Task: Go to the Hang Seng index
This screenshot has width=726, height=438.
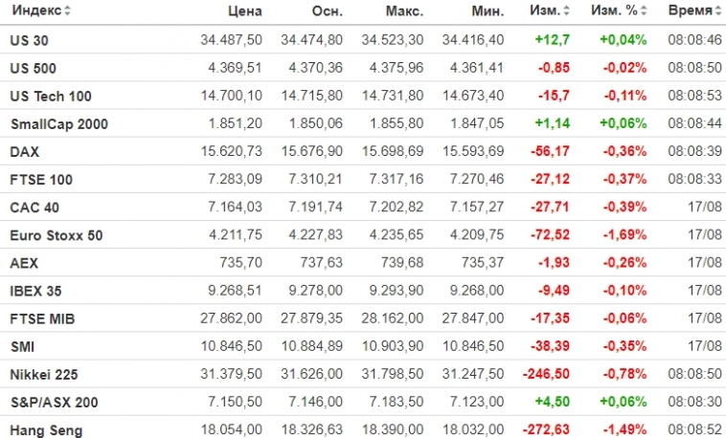Action: [46, 431]
